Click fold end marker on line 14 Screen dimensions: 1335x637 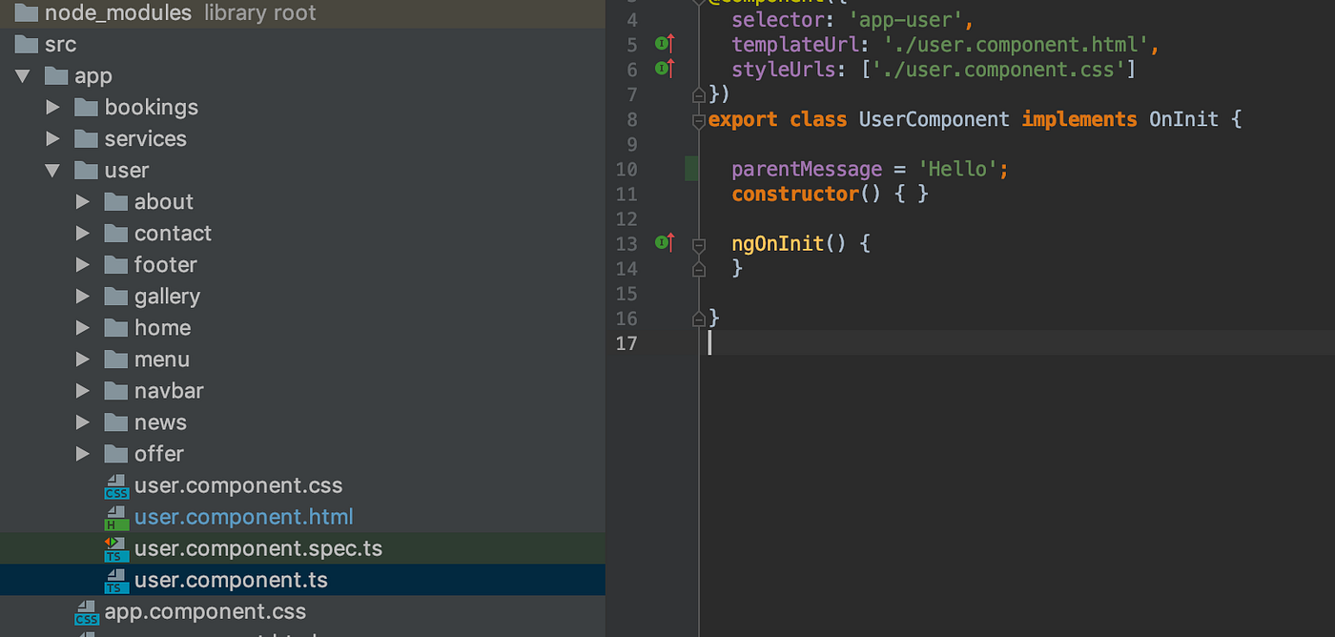699,269
